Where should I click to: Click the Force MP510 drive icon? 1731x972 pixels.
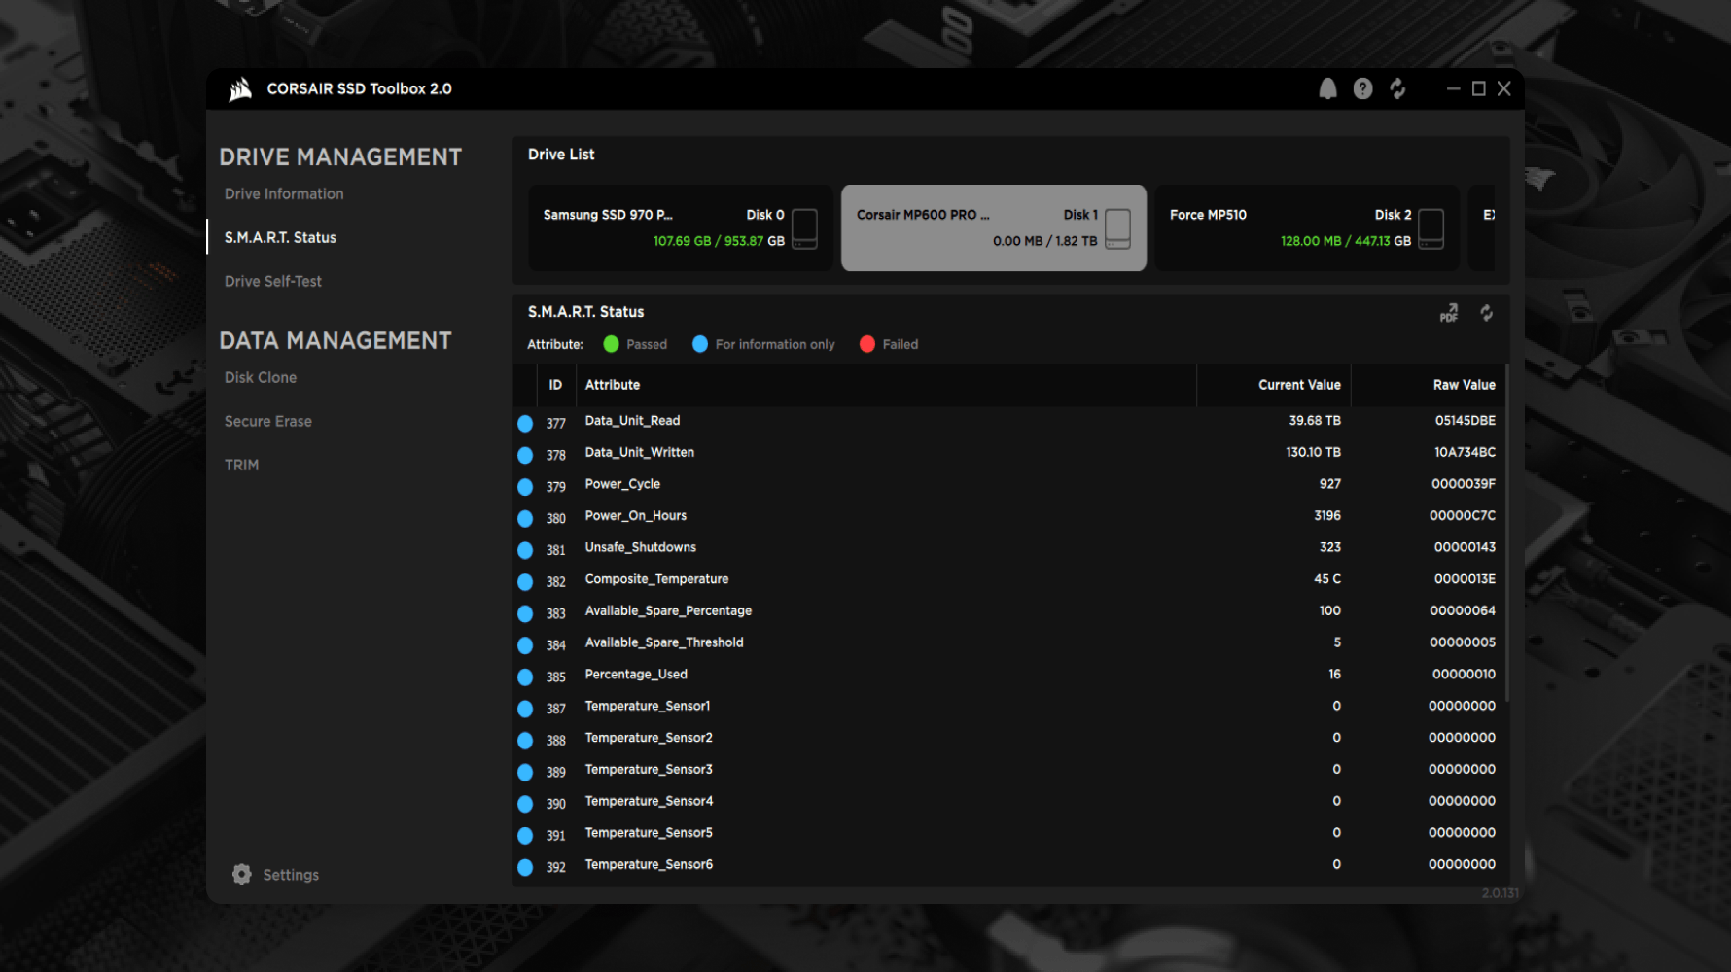click(1431, 228)
